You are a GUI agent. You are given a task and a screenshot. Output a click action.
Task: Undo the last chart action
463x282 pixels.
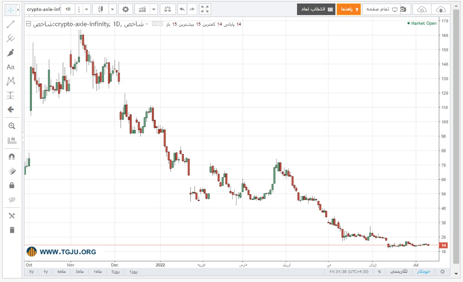pos(182,10)
